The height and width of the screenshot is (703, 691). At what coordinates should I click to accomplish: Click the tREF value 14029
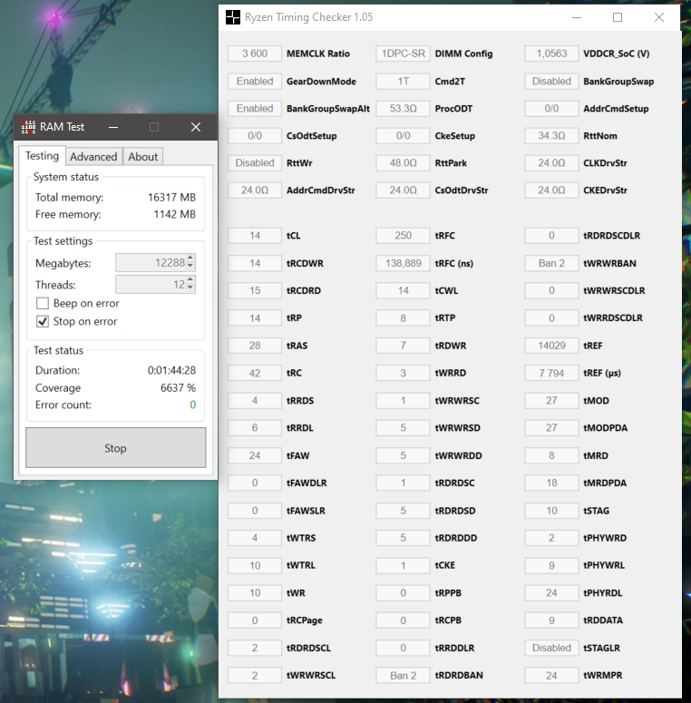[551, 346]
